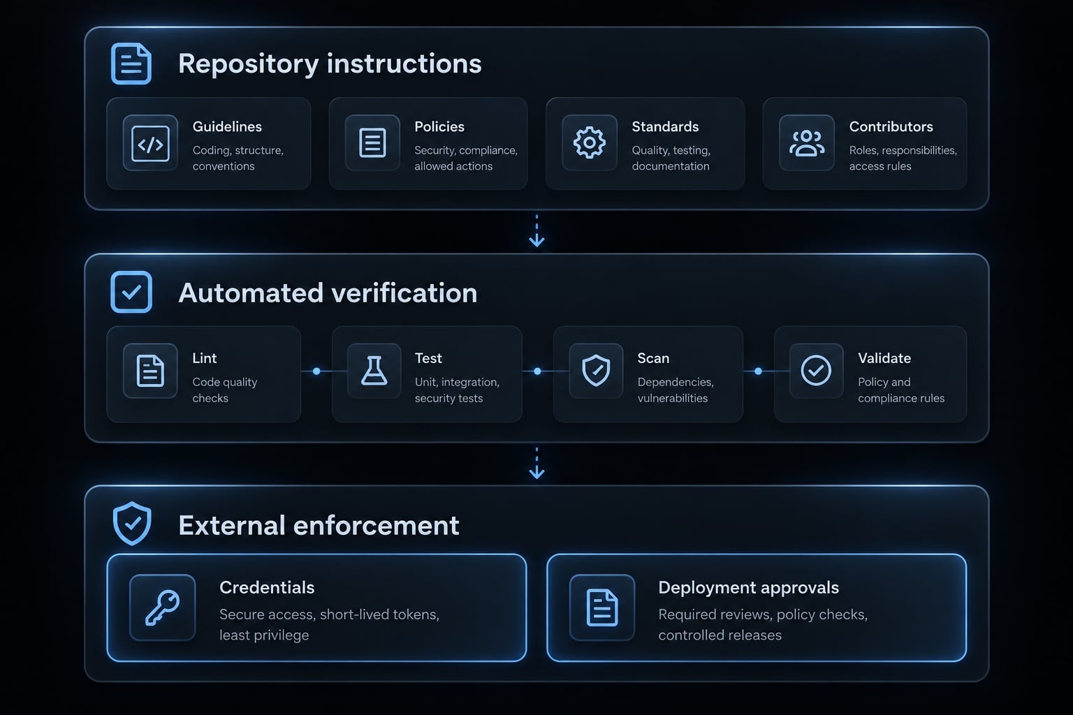1073x715 pixels.
Task: Select the "Deployment approvals" card title
Action: tap(748, 587)
